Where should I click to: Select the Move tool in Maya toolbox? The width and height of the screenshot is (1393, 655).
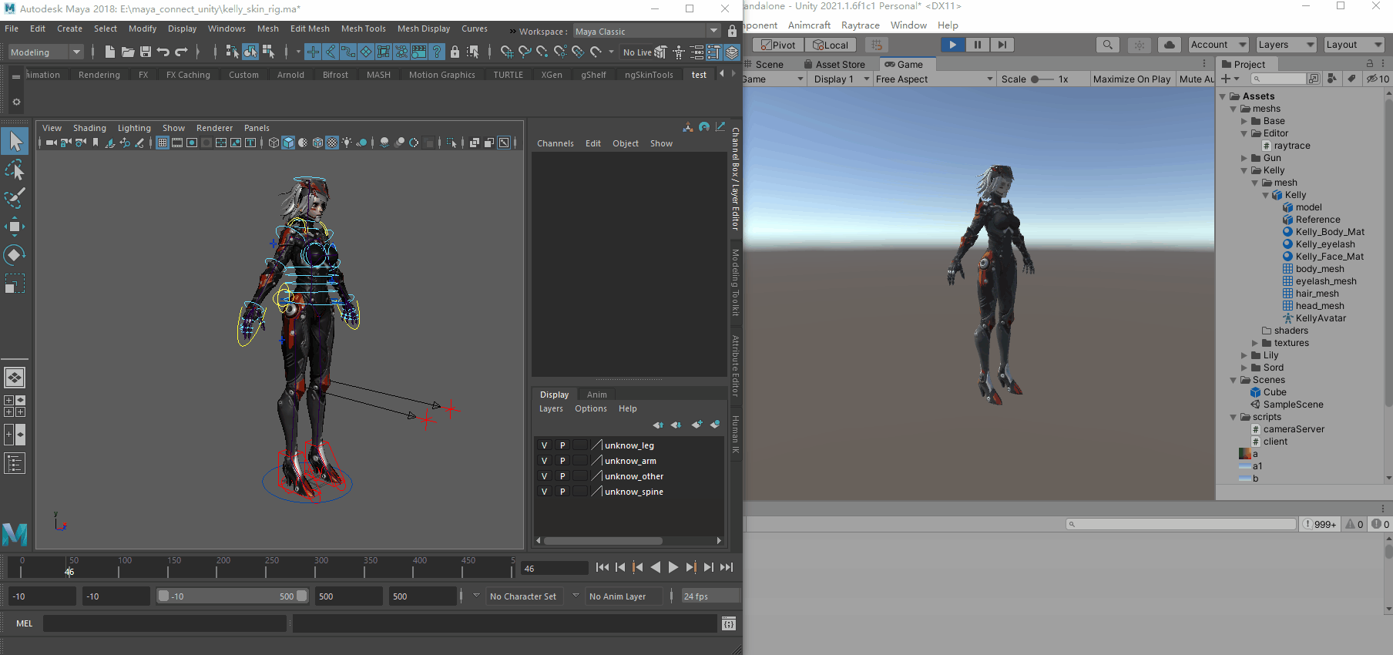(x=15, y=227)
